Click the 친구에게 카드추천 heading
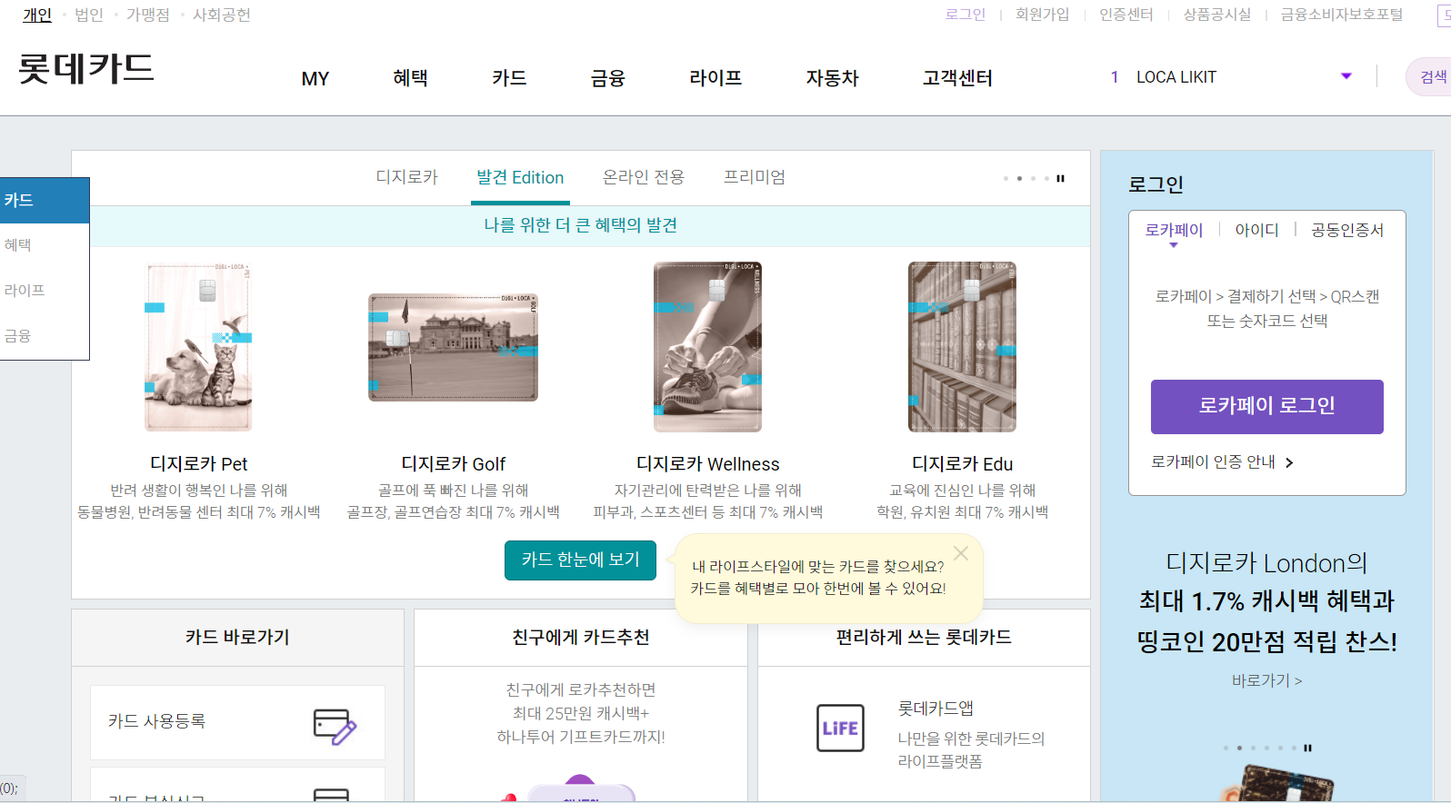 [x=580, y=637]
